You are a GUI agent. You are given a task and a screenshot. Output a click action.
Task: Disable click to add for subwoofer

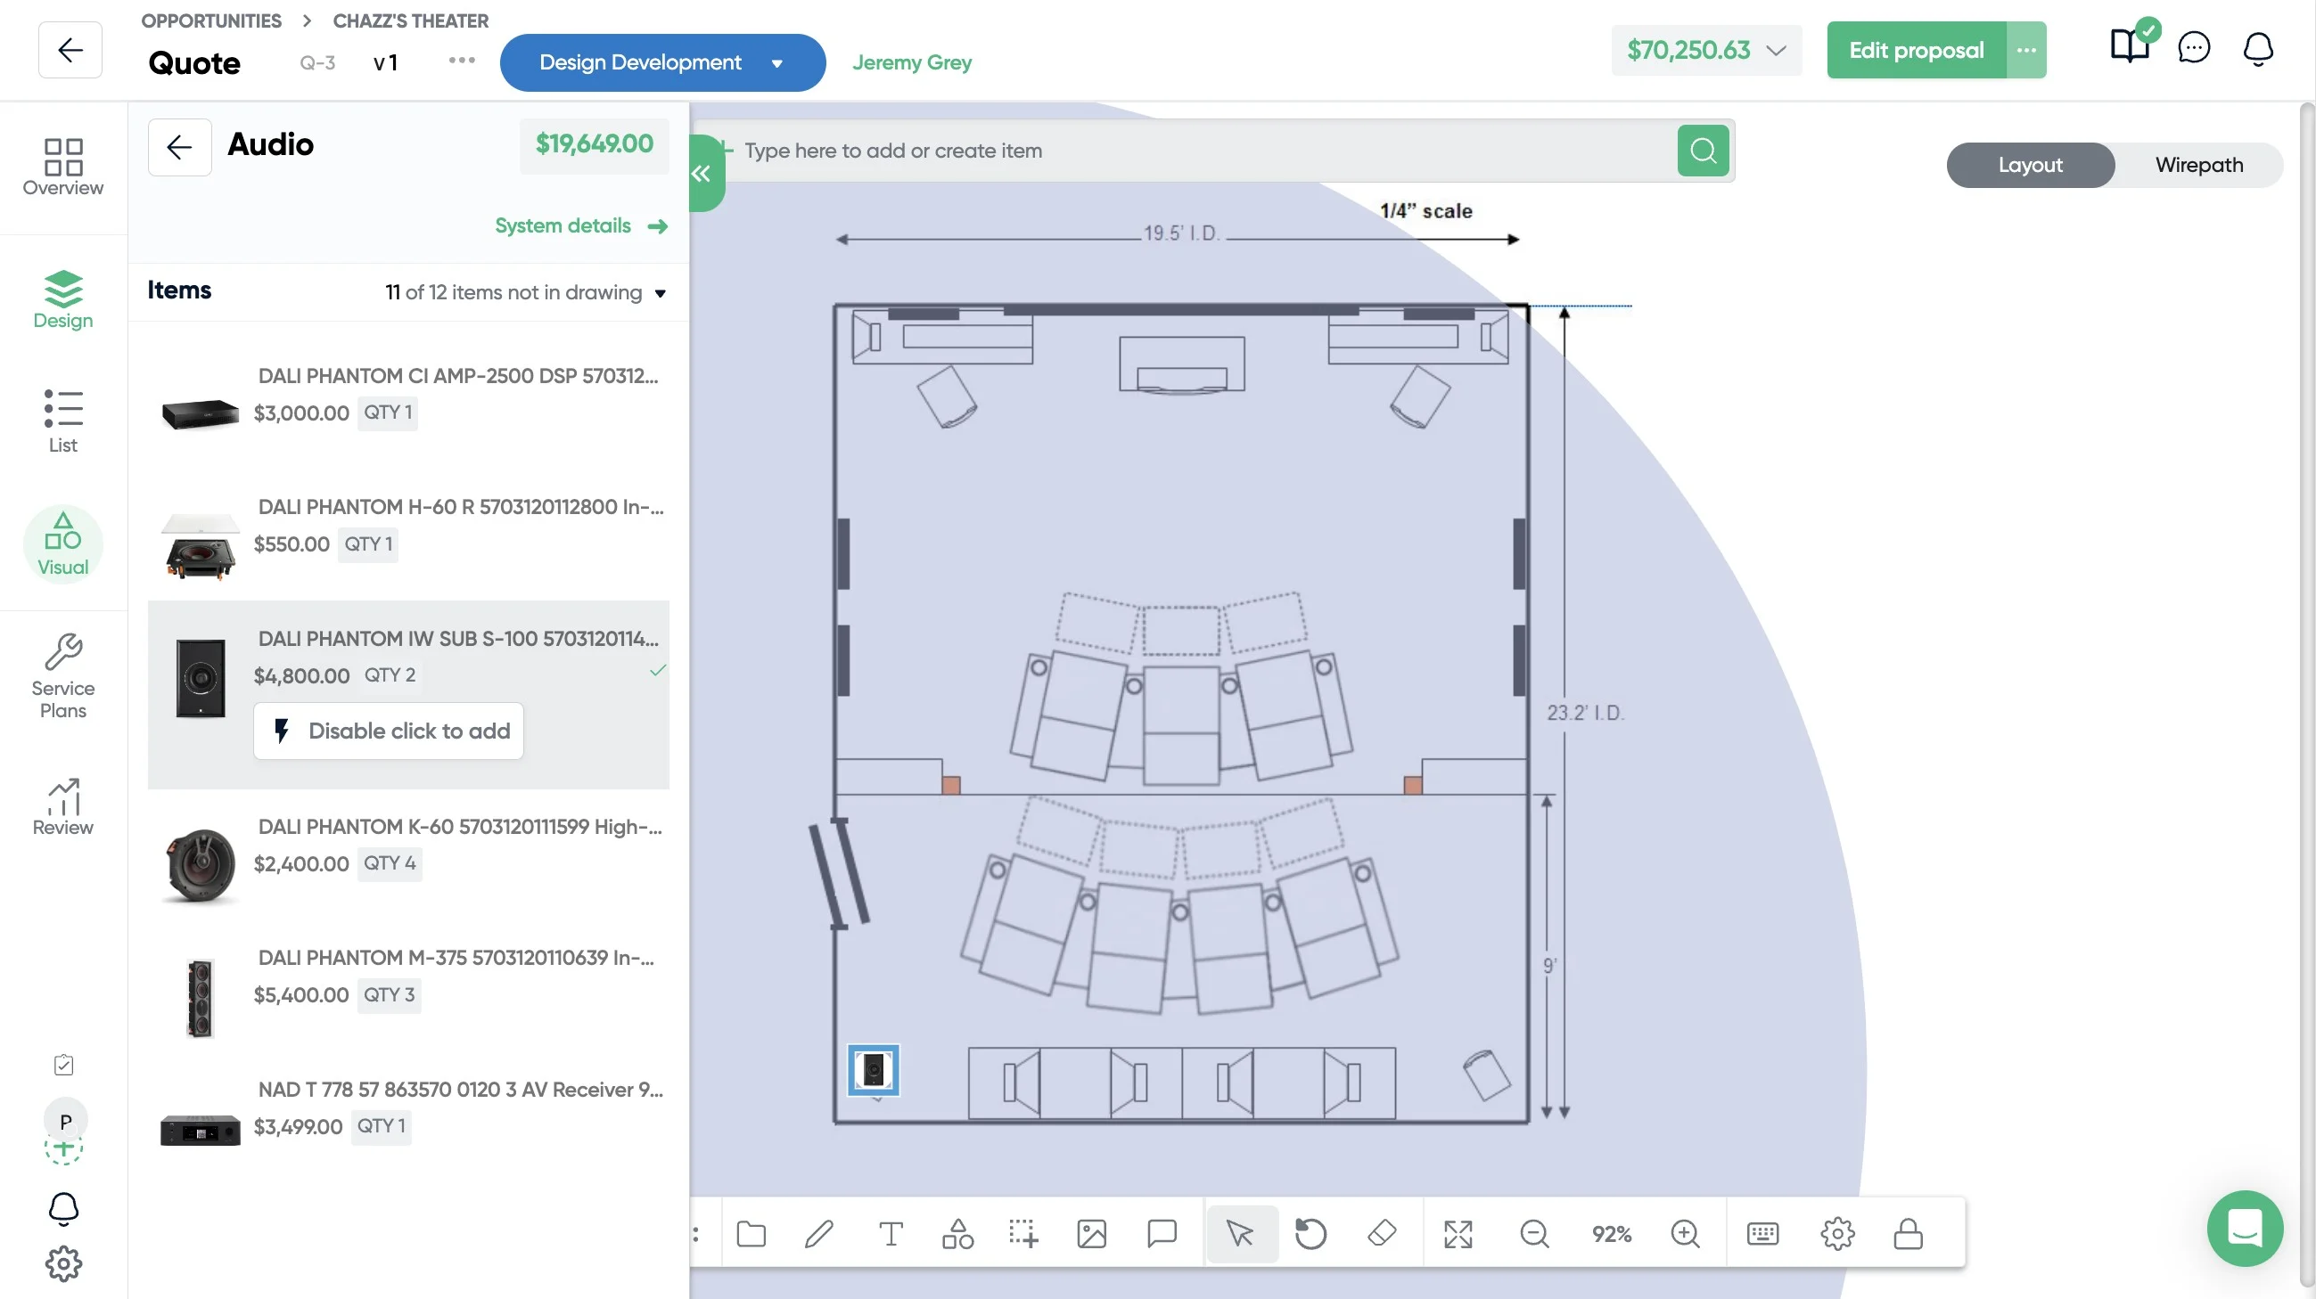[x=389, y=731]
